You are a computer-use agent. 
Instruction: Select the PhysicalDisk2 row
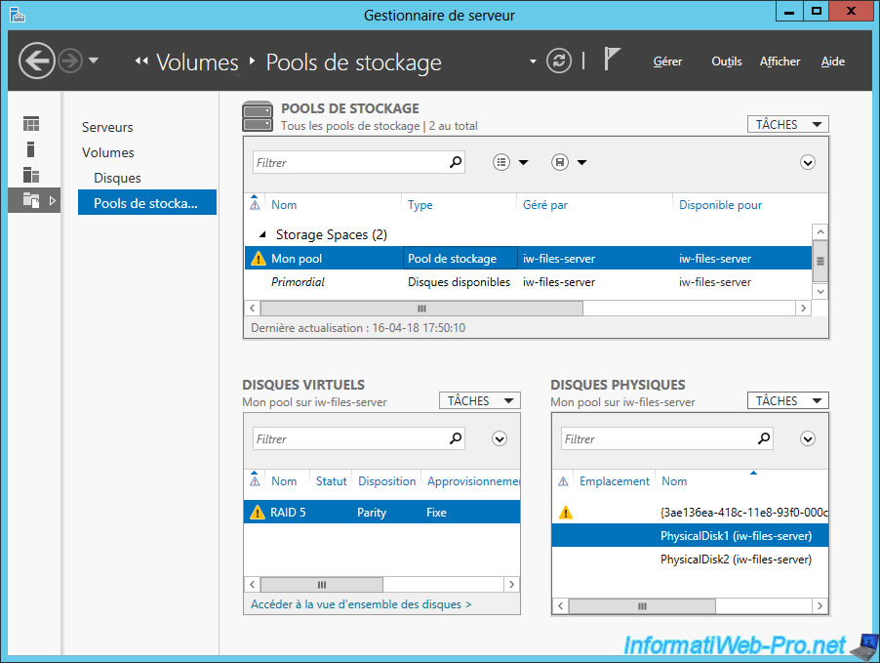736,559
